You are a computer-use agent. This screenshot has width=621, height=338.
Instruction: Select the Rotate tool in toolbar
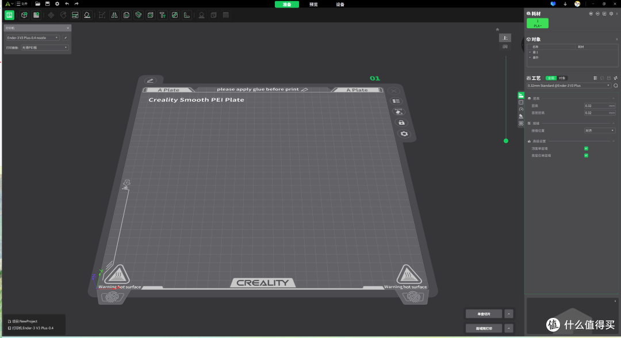click(x=63, y=15)
